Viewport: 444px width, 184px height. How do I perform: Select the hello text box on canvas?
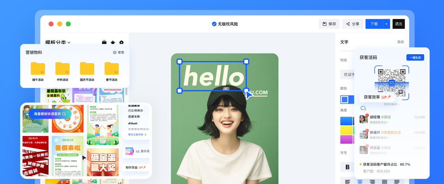tap(213, 76)
